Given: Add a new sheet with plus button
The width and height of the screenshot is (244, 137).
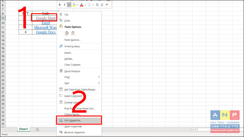Looking at the screenshot, I should pos(37,130).
